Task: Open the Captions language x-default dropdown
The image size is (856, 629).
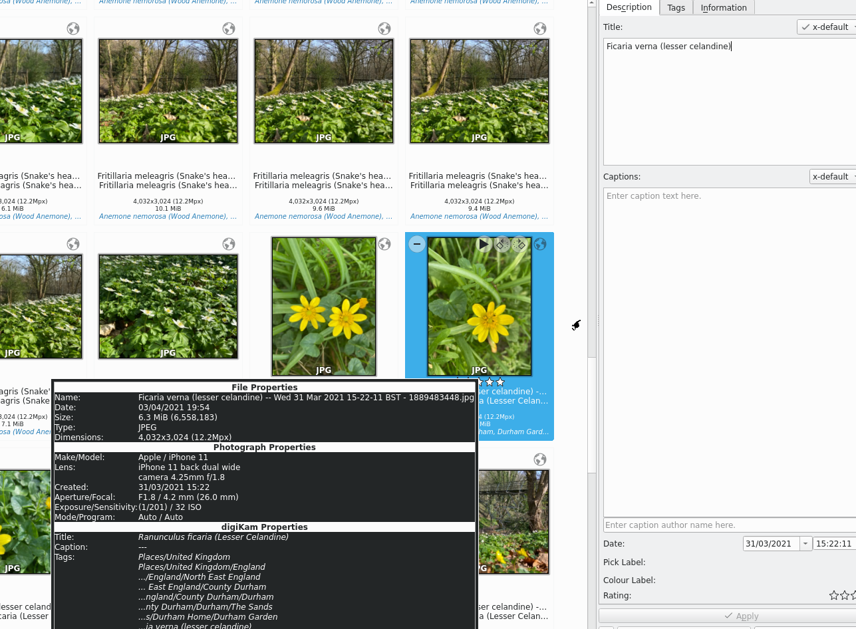Action: (833, 177)
